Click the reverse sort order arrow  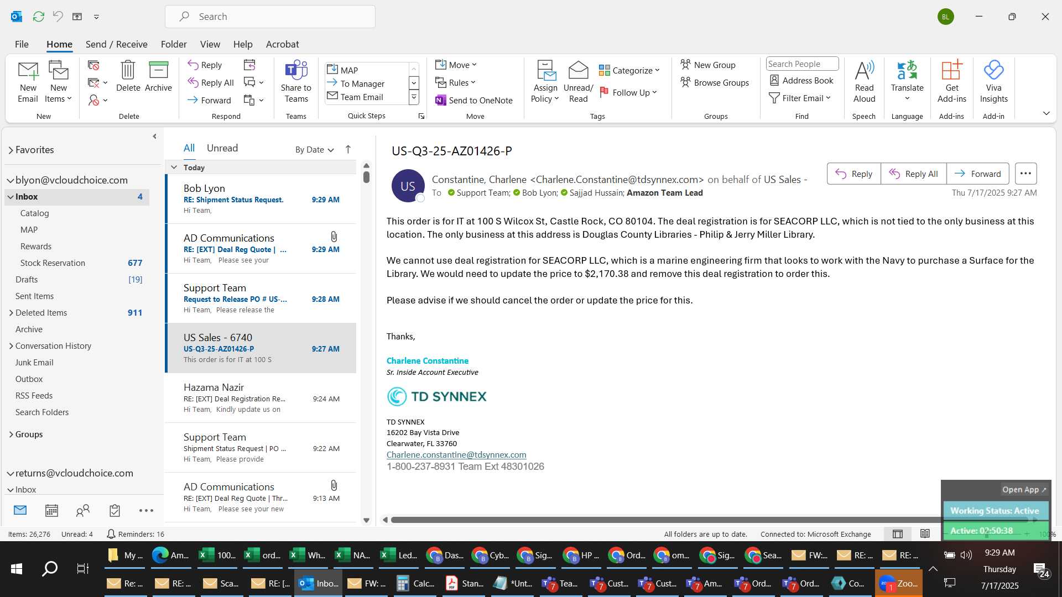pyautogui.click(x=348, y=149)
